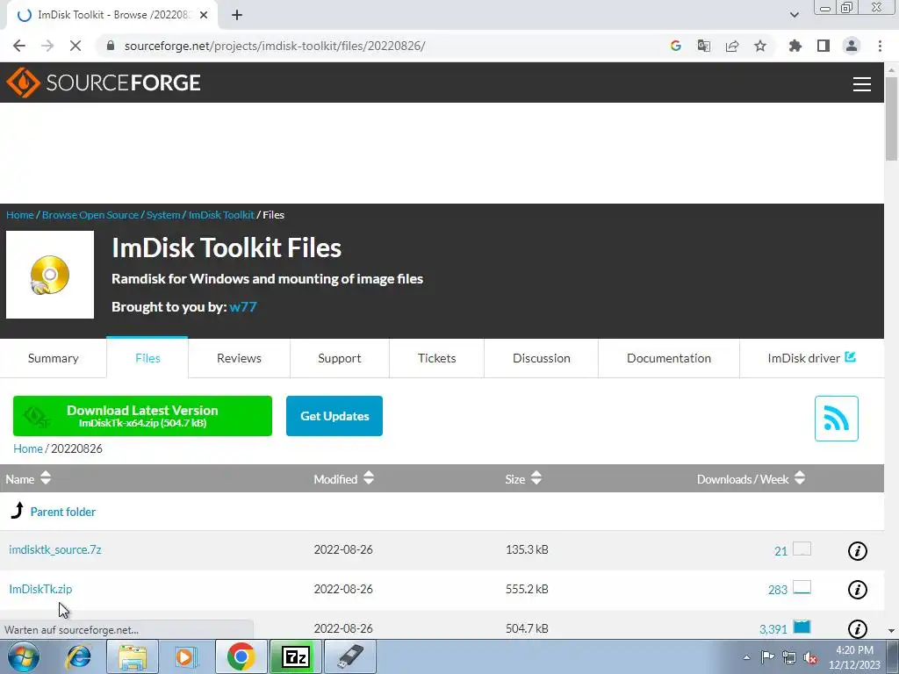Open Chrome extensions puzzle icon
899x674 pixels.
[795, 46]
